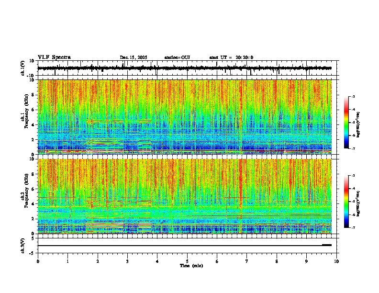Click the "9" tick on the time axis
379x293 pixels.
point(306,261)
